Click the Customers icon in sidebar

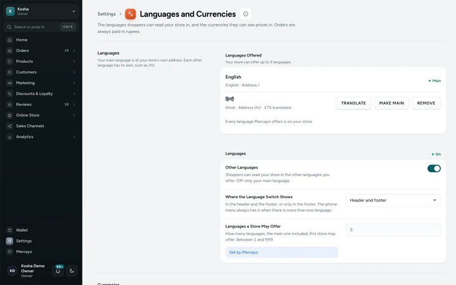9,72
